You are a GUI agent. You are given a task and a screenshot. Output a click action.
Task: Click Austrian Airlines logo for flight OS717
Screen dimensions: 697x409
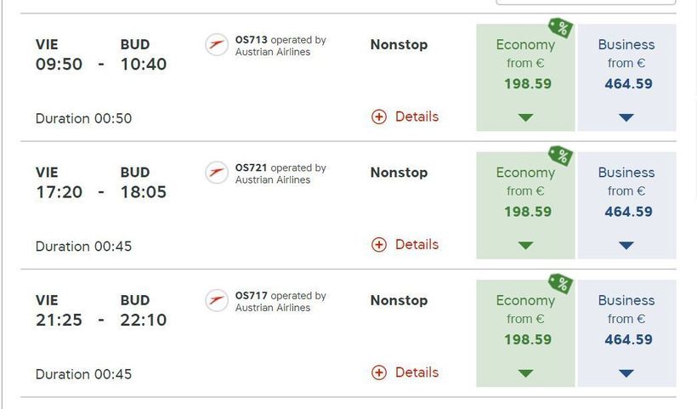(x=217, y=300)
